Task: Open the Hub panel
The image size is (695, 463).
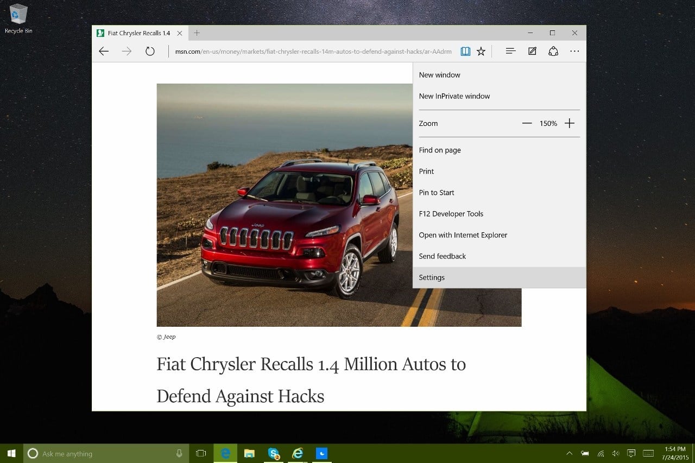Action: tap(510, 50)
